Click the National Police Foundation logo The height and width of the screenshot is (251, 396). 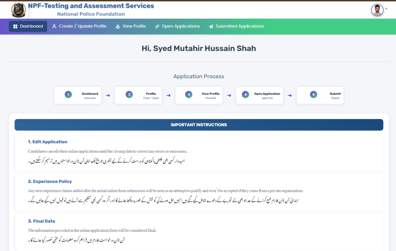(x=19, y=10)
